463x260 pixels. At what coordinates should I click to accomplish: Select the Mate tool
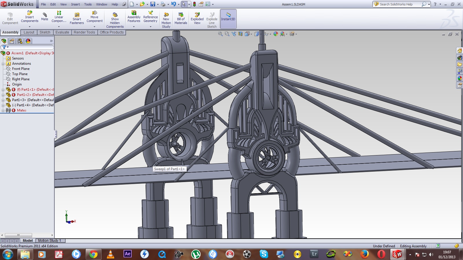point(45,17)
